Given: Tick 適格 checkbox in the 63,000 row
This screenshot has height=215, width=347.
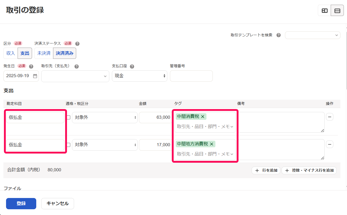Looking at the screenshot, I should (x=69, y=117).
